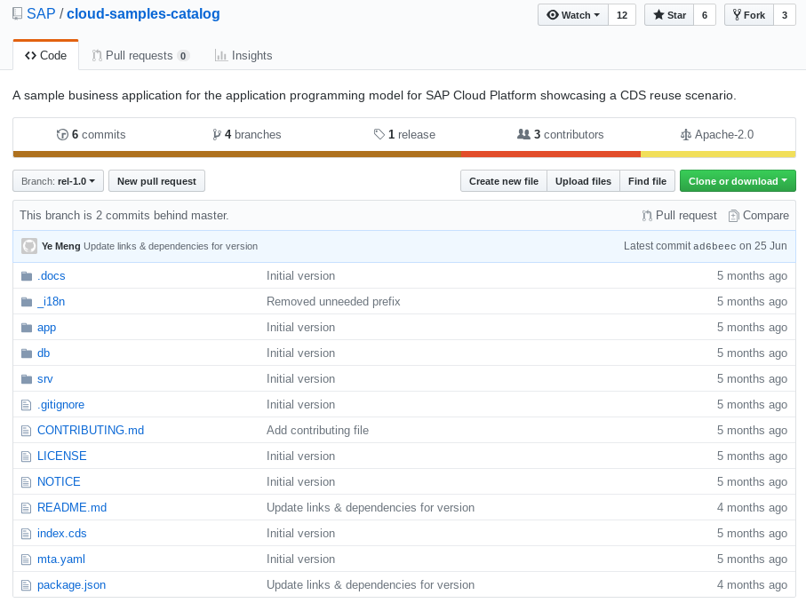The width and height of the screenshot is (806, 603).
Task: View the 6 commits list
Action: pyautogui.click(x=91, y=135)
